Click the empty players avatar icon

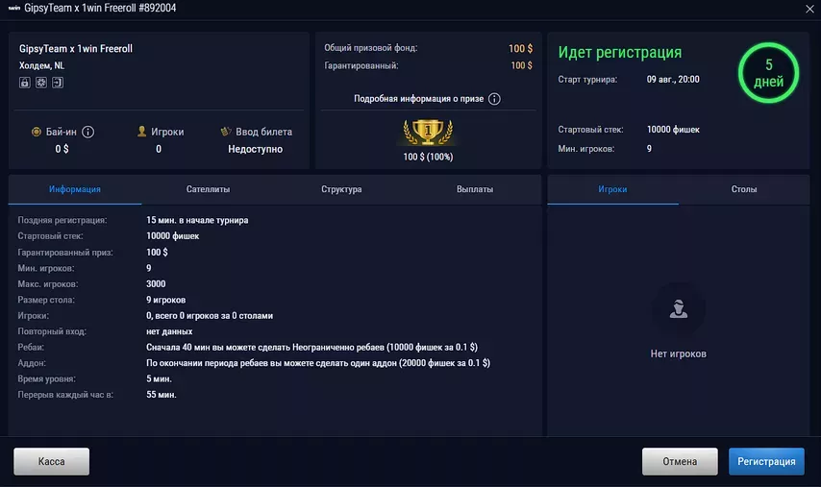[678, 309]
